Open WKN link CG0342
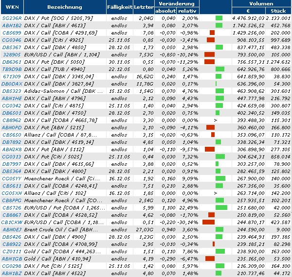 pos(12,106)
